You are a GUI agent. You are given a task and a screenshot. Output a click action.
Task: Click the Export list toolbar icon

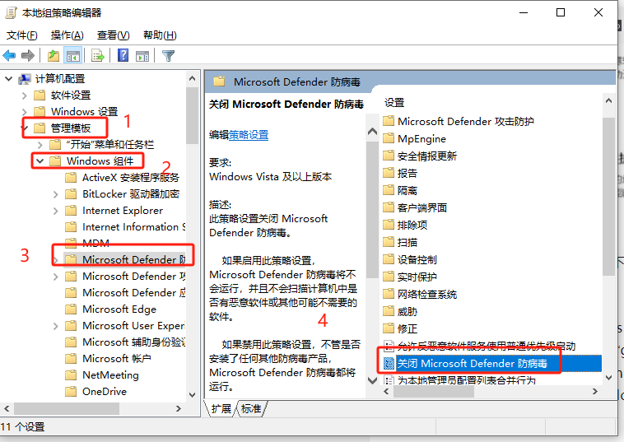pos(97,56)
